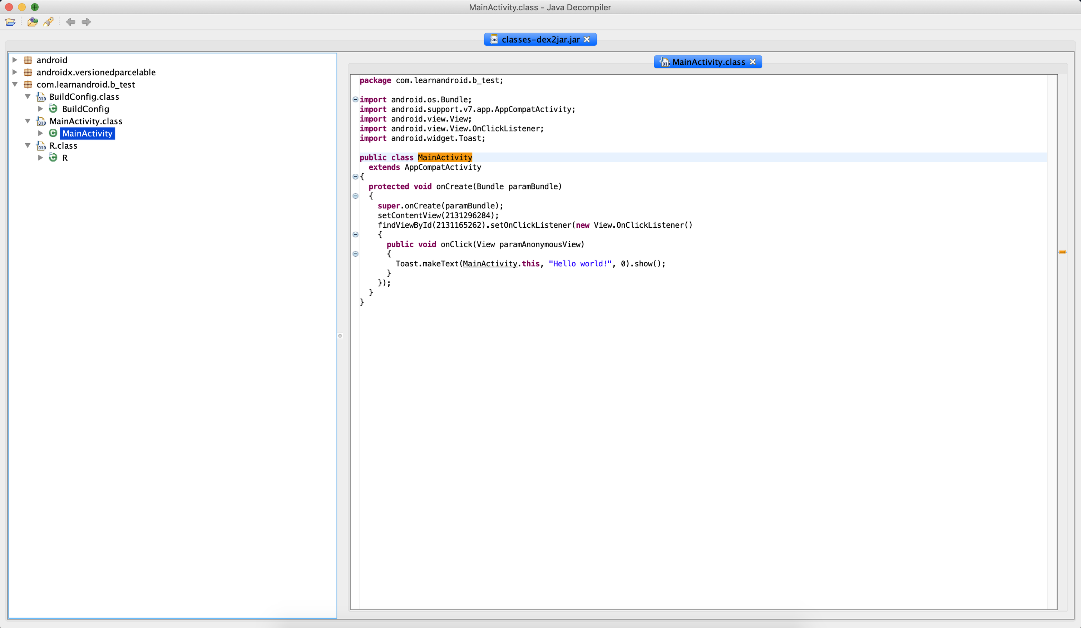Select the MainActivity.class tree item
This screenshot has width=1081, height=628.
(86, 122)
